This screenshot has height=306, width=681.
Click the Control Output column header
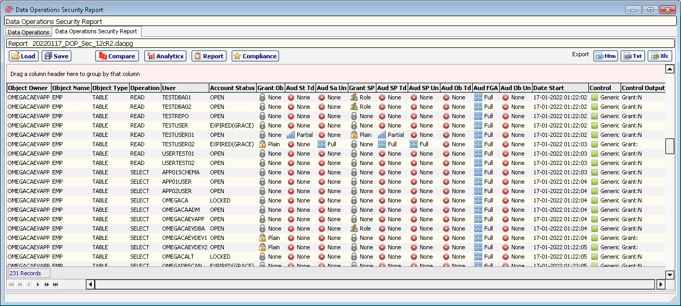click(643, 88)
